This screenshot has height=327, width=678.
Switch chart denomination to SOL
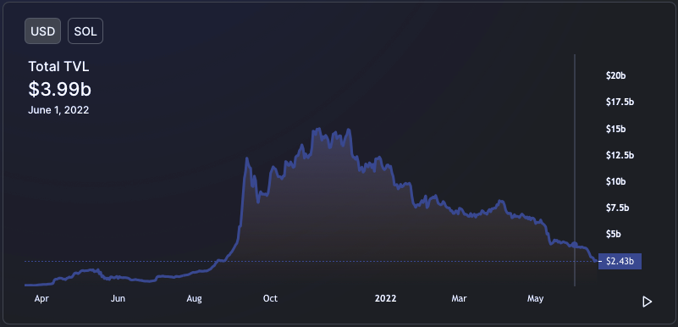click(x=85, y=31)
